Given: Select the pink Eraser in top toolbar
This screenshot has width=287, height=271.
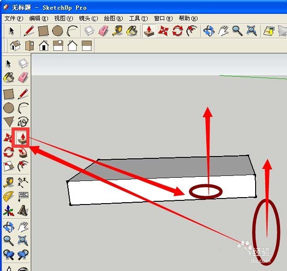Looking at the screenshot, I should [x=104, y=31].
